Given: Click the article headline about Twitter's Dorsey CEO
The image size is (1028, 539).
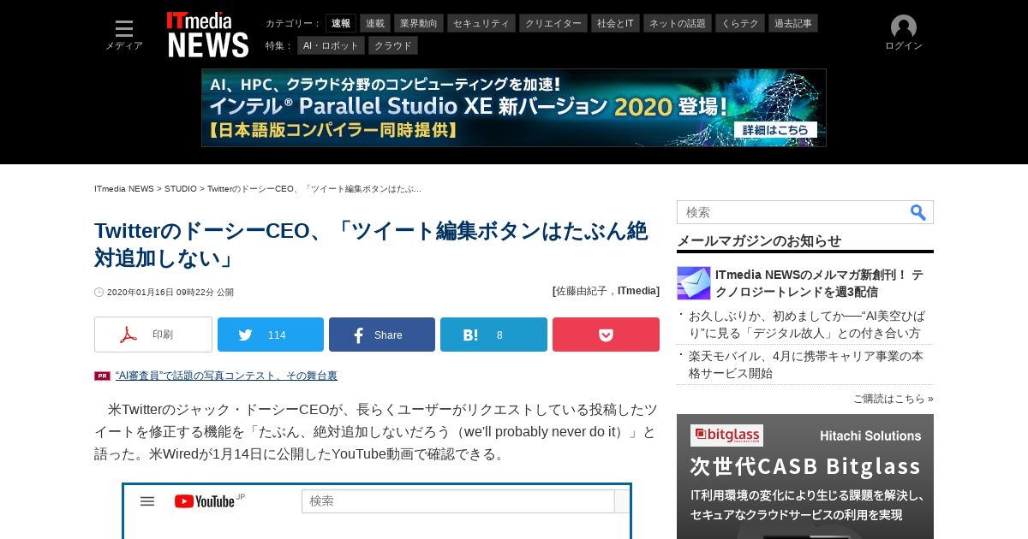Looking at the screenshot, I should click(x=371, y=244).
